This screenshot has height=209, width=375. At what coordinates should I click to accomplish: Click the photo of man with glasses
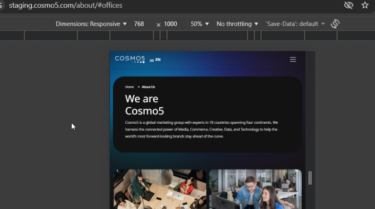point(255,189)
